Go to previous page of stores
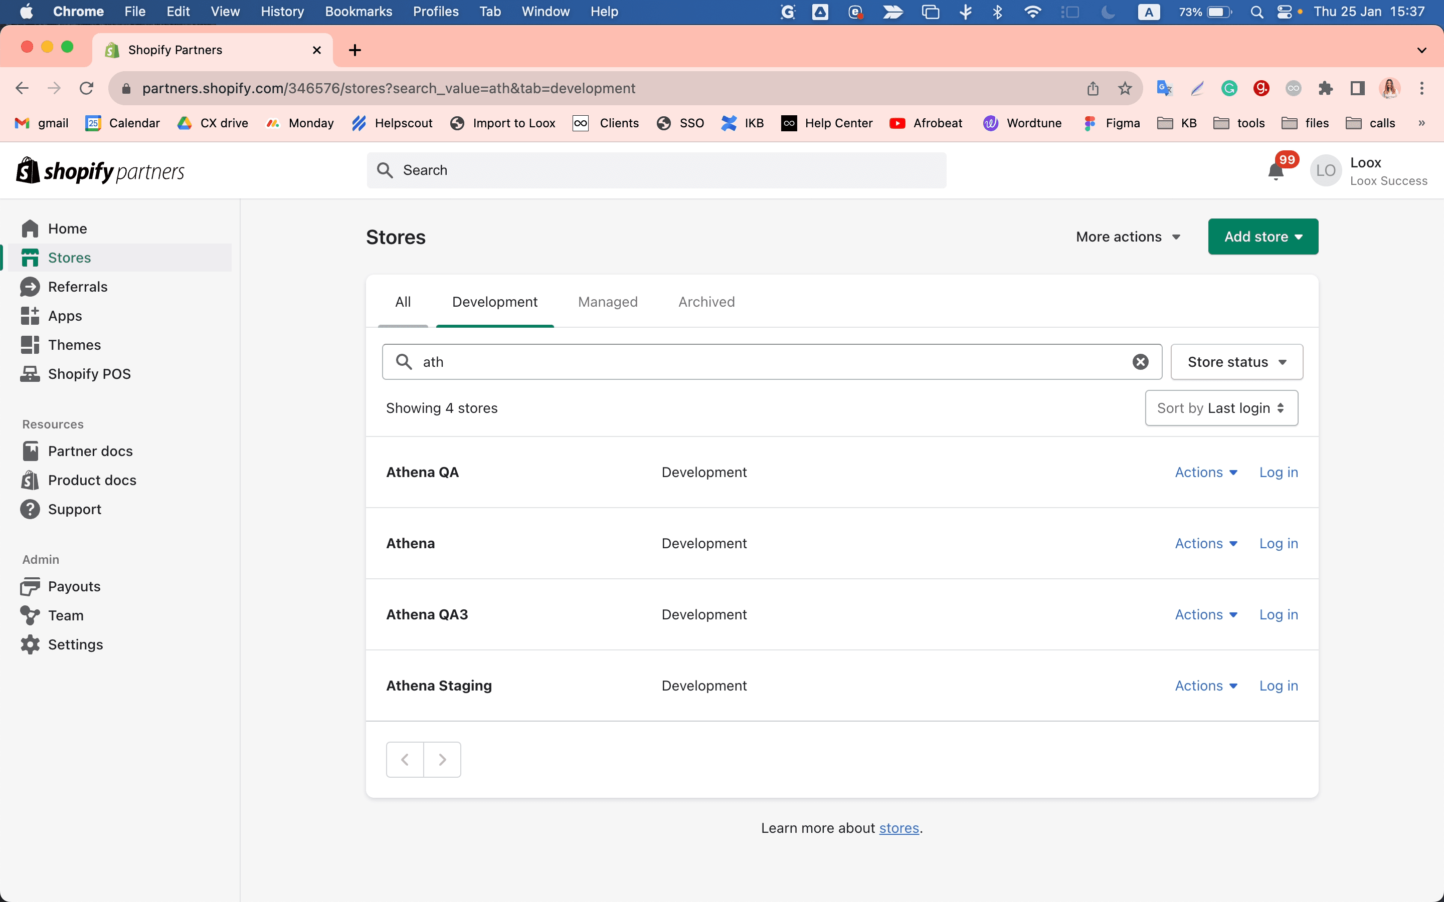Image resolution: width=1444 pixels, height=902 pixels. 405,759
